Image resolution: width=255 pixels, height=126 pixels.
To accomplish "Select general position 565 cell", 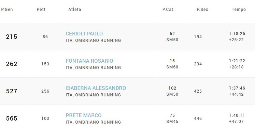I will pyautogui.click(x=12, y=119).
